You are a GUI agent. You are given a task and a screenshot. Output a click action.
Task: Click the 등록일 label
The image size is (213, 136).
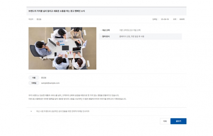[155, 19]
